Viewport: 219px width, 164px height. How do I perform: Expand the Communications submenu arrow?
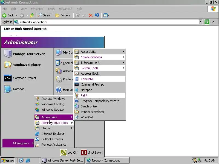(123, 57)
